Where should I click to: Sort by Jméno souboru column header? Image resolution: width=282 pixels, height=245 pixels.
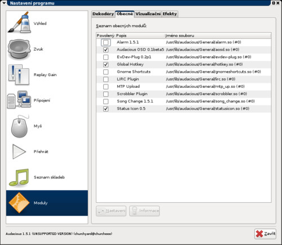(x=218, y=35)
